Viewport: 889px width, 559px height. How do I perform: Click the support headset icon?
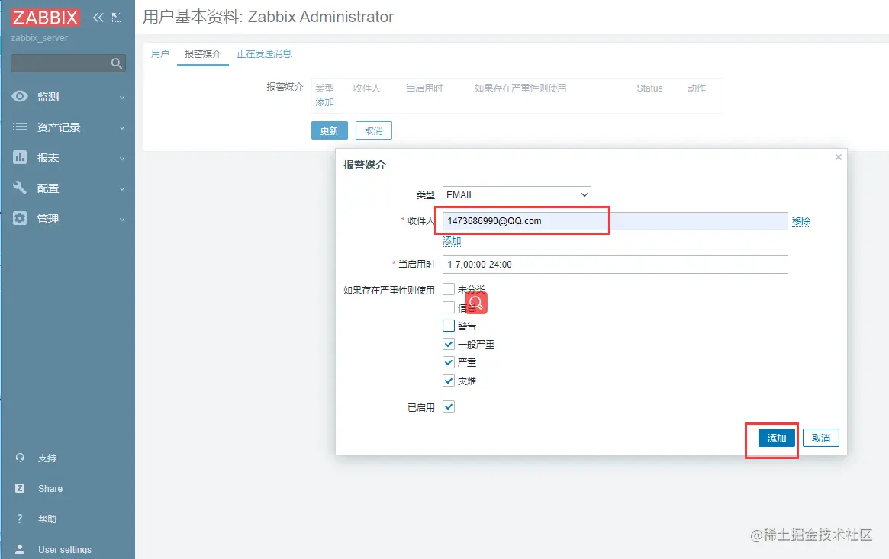(20, 458)
